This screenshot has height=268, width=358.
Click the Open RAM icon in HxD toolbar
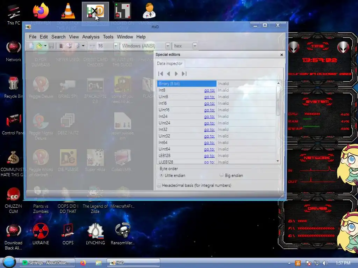(x=61, y=46)
